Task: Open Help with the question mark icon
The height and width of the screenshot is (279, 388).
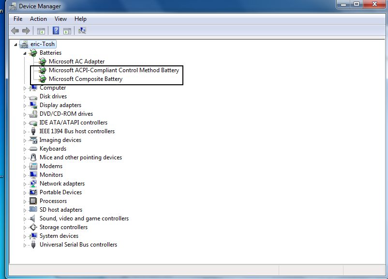Action: click(56, 31)
